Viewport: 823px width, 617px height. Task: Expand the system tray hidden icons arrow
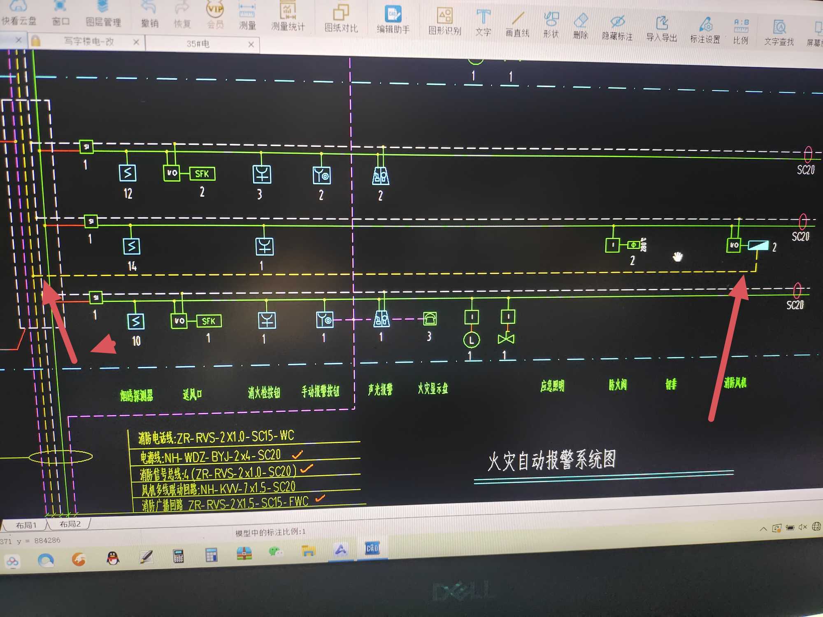[x=763, y=529]
